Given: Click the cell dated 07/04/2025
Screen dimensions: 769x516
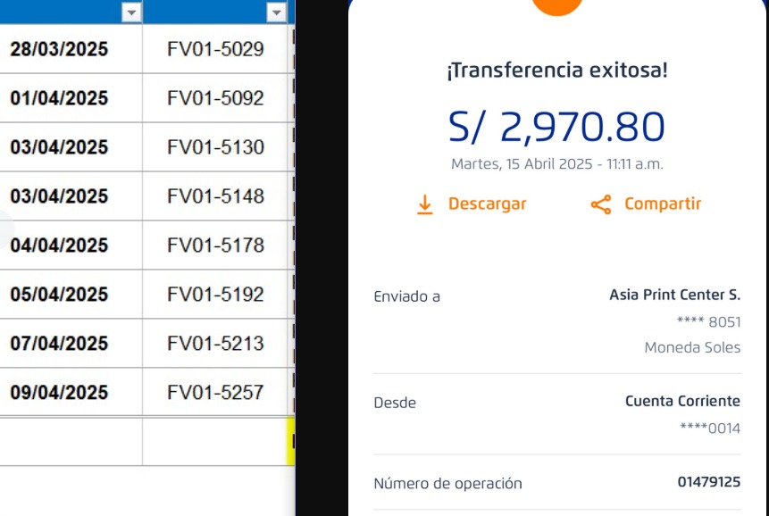Looking at the screenshot, I should coord(59,344).
